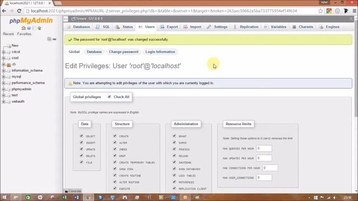Expand the webauth database node
Viewport: 358px width, 201px height.
coord(3,102)
